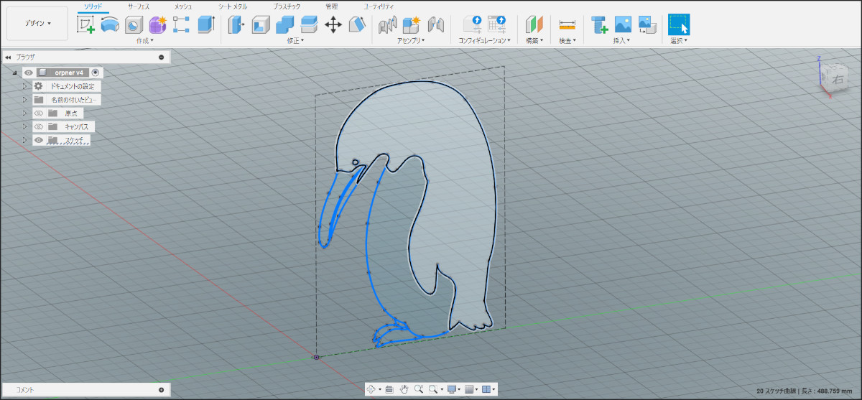Click the Pan hand icon in navigation bar
This screenshot has width=862, height=400.
pos(404,389)
